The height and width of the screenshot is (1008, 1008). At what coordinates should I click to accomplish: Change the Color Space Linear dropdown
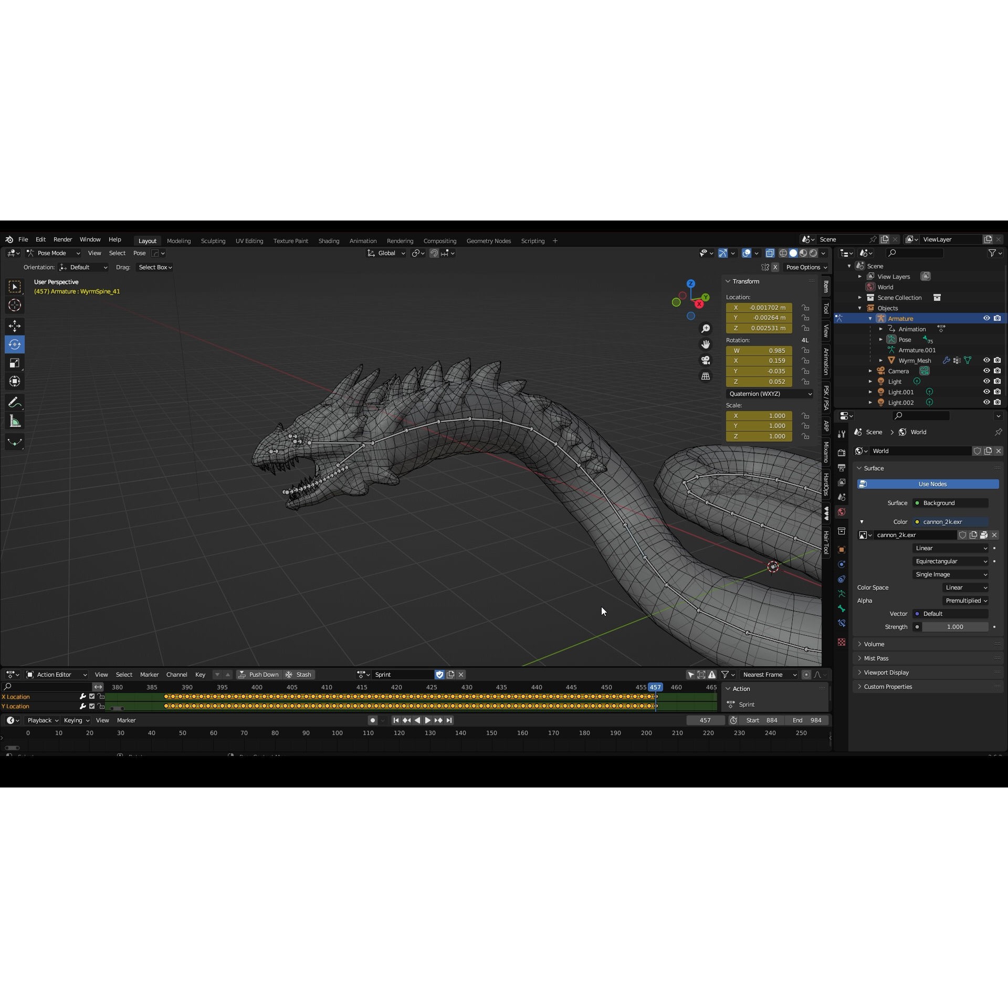(965, 587)
